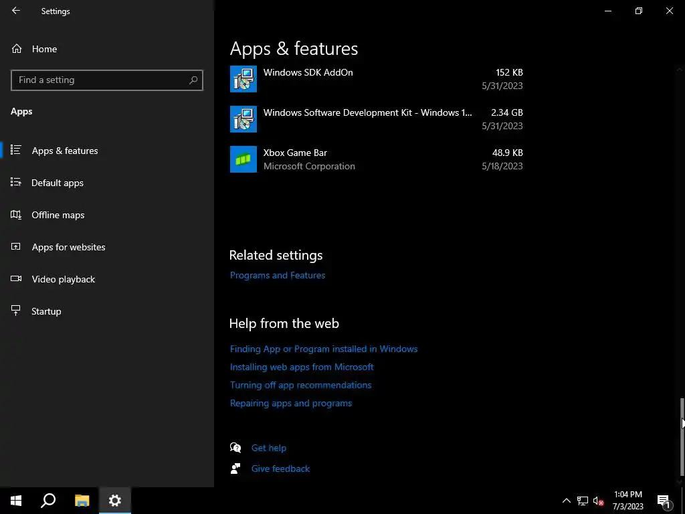Click the muted volume tray icon

(599, 501)
